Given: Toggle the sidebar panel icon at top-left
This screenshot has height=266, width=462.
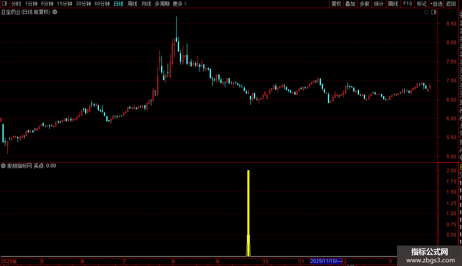Looking at the screenshot, I should (4, 4).
